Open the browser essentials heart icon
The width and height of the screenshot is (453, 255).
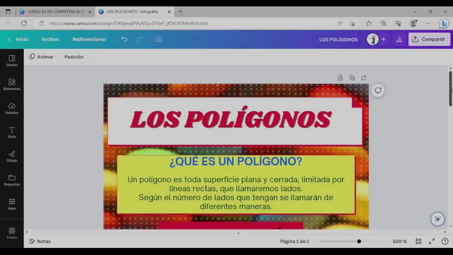coord(398,23)
